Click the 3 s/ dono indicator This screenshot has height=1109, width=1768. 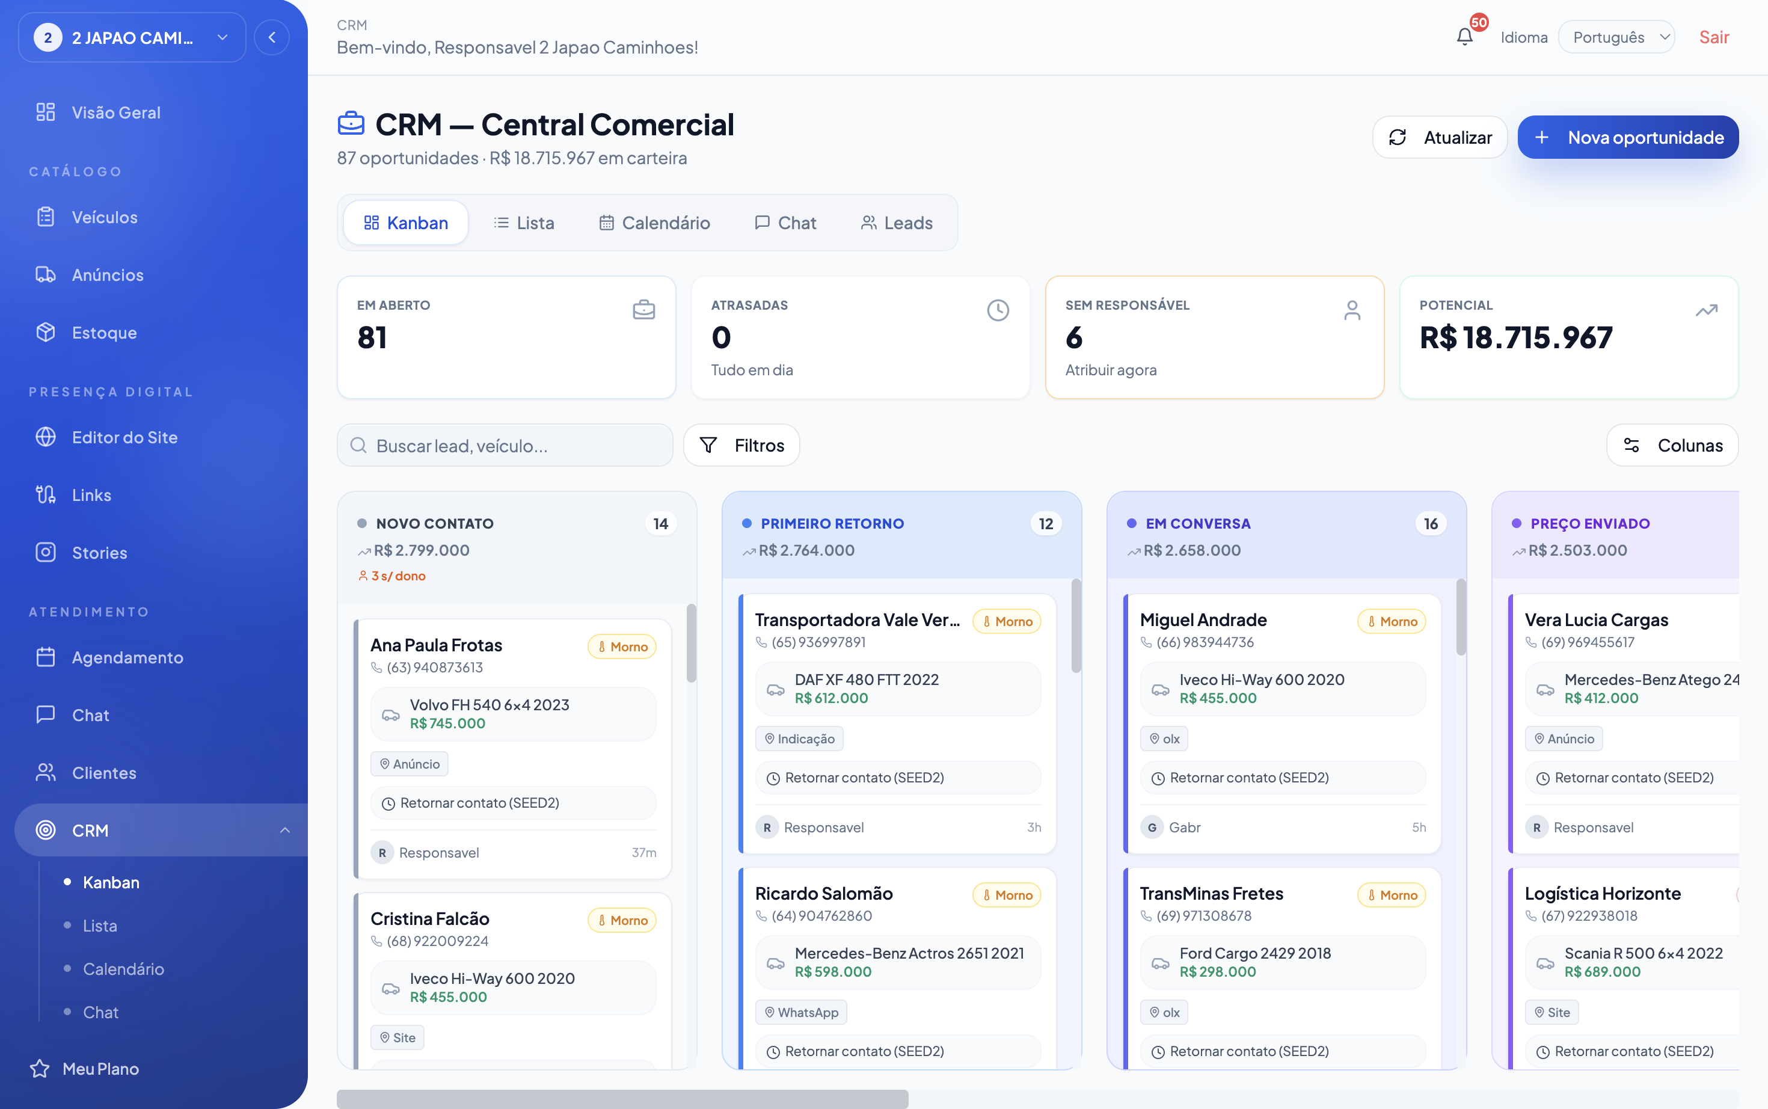(x=391, y=576)
